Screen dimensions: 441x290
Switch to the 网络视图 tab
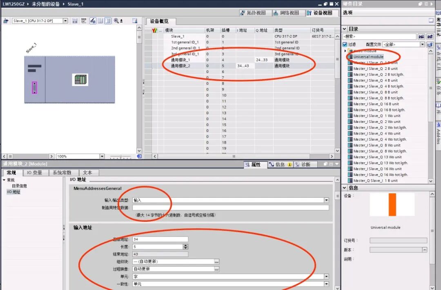pyautogui.click(x=286, y=13)
